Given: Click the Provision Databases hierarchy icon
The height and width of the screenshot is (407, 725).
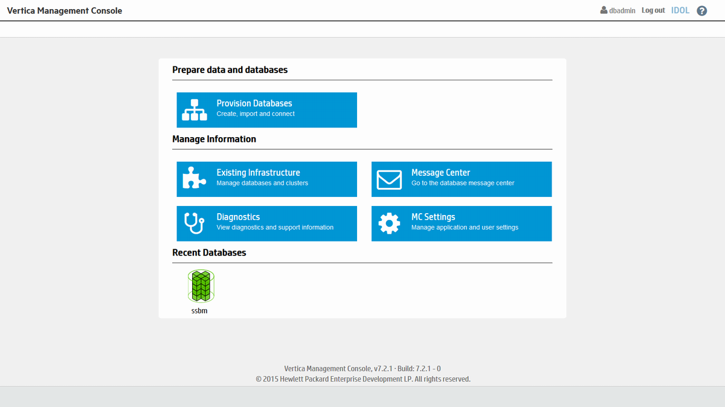Looking at the screenshot, I should point(195,110).
